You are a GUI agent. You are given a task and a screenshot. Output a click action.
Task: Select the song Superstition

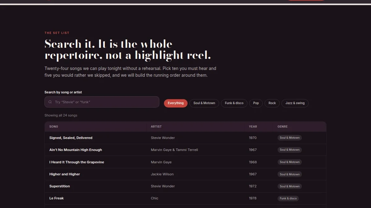click(60, 186)
